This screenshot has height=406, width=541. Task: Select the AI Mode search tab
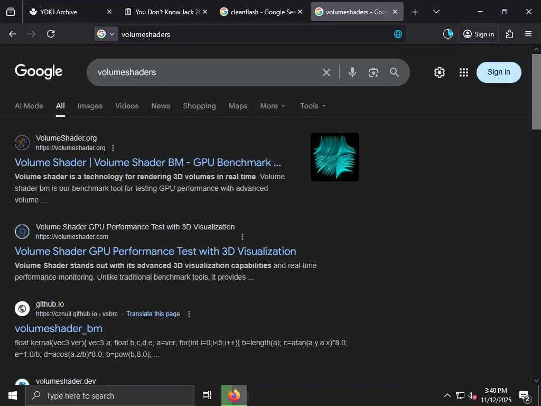tap(29, 106)
